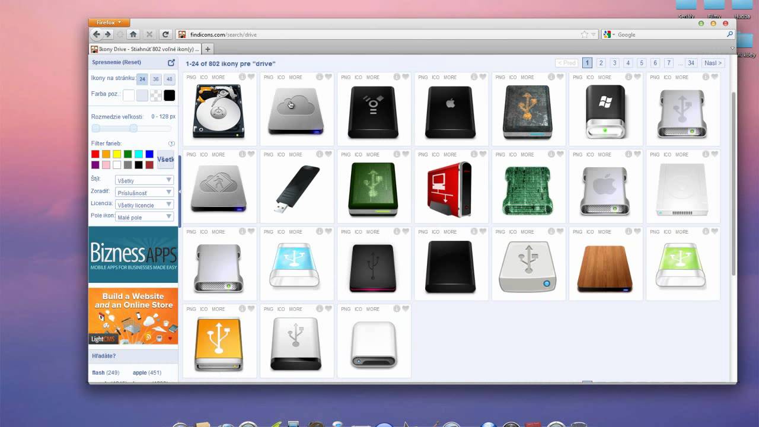Click the Google search magnifier icon

click(730, 34)
